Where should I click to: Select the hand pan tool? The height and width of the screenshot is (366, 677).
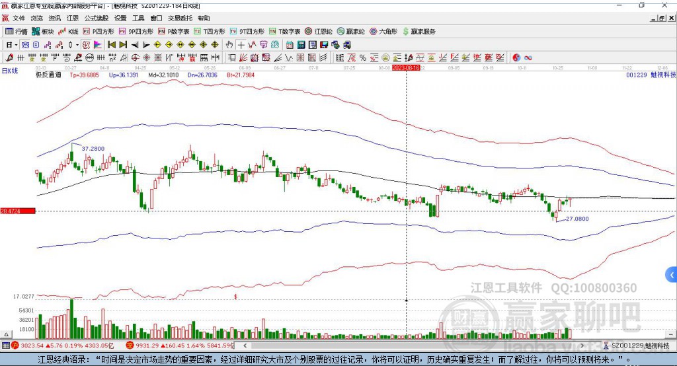[229, 45]
